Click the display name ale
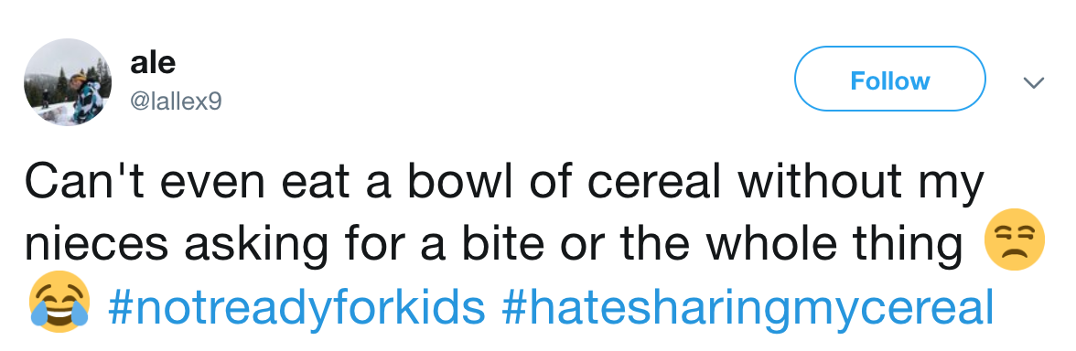This screenshot has height=351, width=1076. pyautogui.click(x=152, y=64)
